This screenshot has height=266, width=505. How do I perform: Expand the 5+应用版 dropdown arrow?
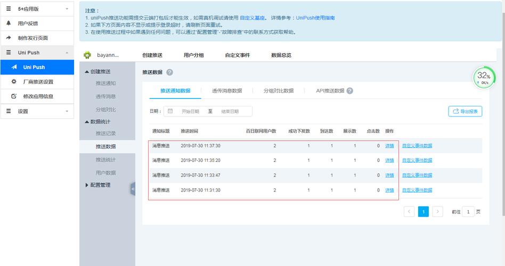coord(67,9)
